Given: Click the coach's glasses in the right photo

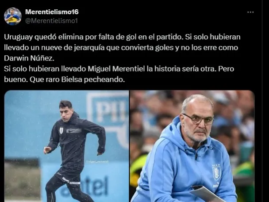Looking at the screenshot, I should point(199,119).
